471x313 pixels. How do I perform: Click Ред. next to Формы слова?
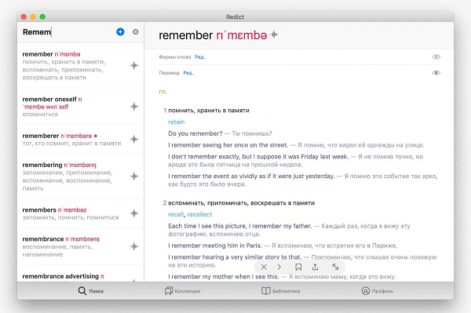pos(199,57)
